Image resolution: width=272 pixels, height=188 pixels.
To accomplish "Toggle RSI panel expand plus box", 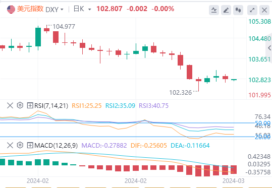I will 30,105.
